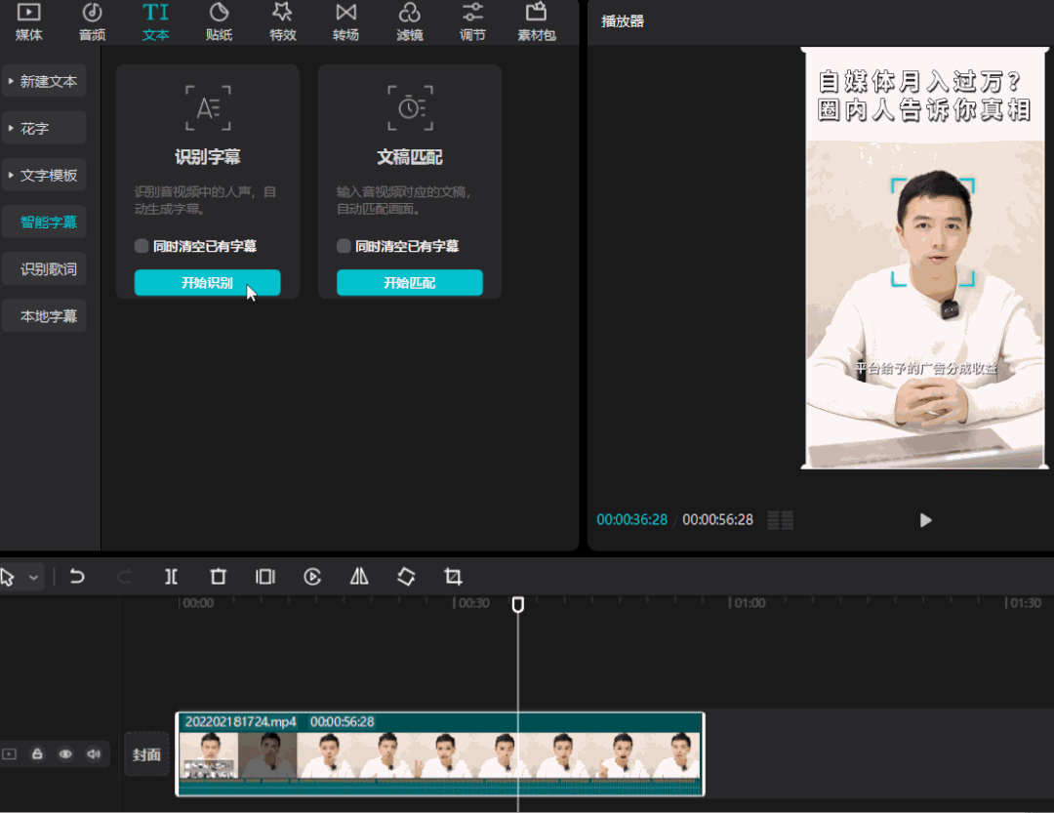The image size is (1054, 813).
Task: Select 智能字幕 in sidebar
Action: pyautogui.click(x=44, y=222)
